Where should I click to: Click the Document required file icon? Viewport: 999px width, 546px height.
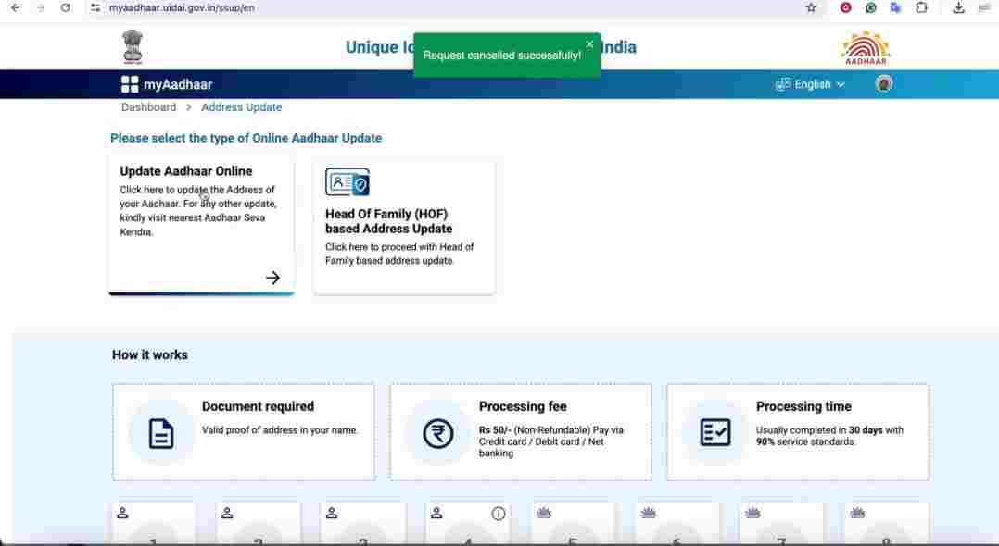[160, 433]
